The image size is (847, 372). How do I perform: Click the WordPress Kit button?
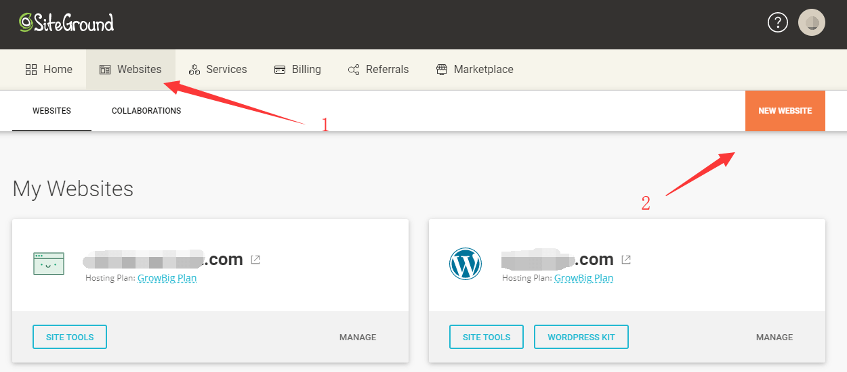581,337
